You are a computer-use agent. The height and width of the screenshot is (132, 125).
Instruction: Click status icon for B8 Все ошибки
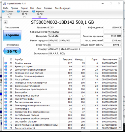6,92
